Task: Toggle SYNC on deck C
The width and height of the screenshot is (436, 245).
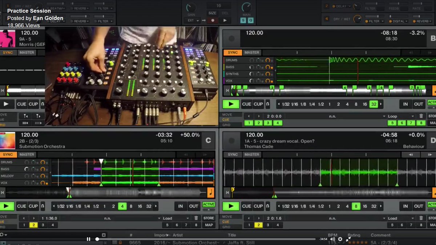Action: pos(8,155)
